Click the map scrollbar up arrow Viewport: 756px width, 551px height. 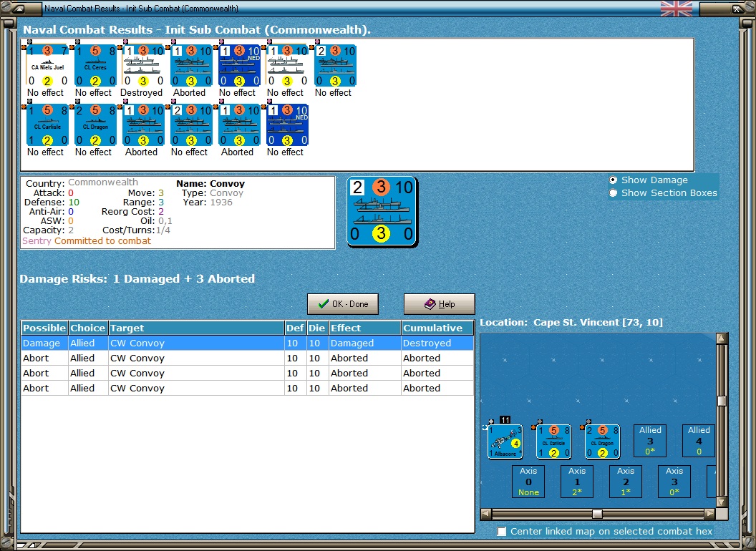722,338
